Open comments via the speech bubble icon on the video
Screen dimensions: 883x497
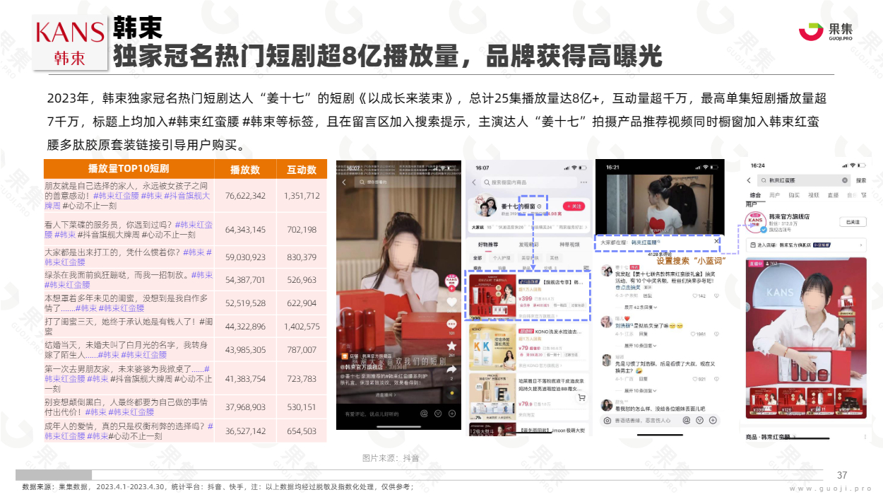[451, 324]
